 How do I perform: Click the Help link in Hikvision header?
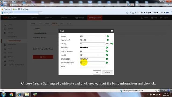tap(154, 18)
